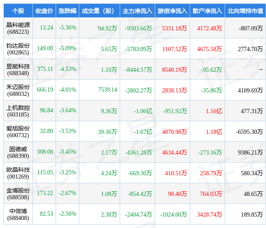Click main inflow -5783.09万
Screen dimensions: 266x228
pyautogui.click(x=138, y=49)
